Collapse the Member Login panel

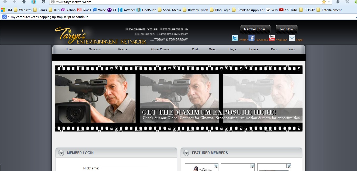[61, 153]
